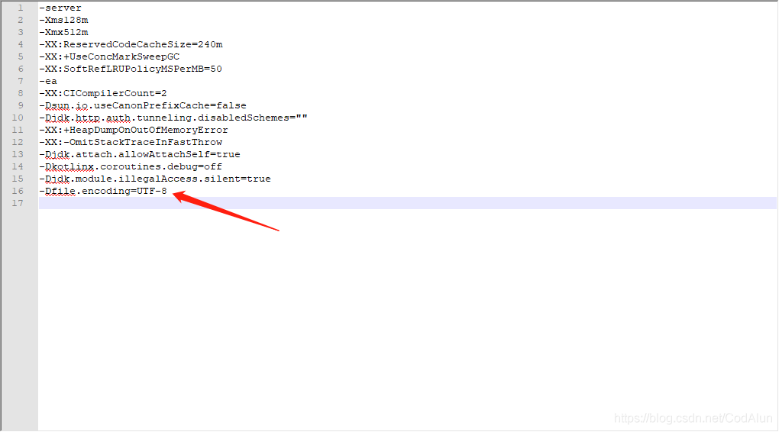Click the '-Xmx512m' line
779x432 pixels.
click(x=63, y=32)
